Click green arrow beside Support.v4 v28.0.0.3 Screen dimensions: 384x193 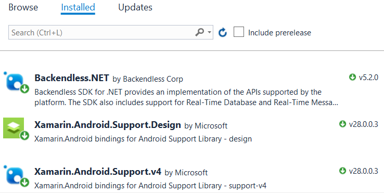(342, 171)
